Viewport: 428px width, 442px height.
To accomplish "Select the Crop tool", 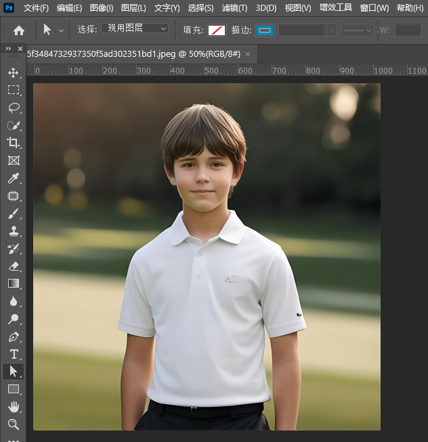I will point(14,143).
